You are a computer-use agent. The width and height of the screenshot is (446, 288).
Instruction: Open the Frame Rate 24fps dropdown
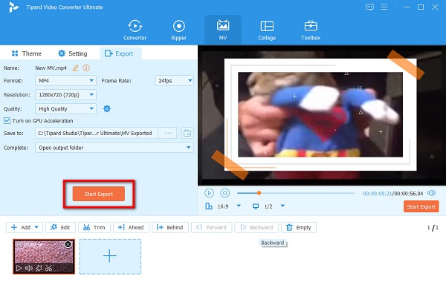pos(174,81)
